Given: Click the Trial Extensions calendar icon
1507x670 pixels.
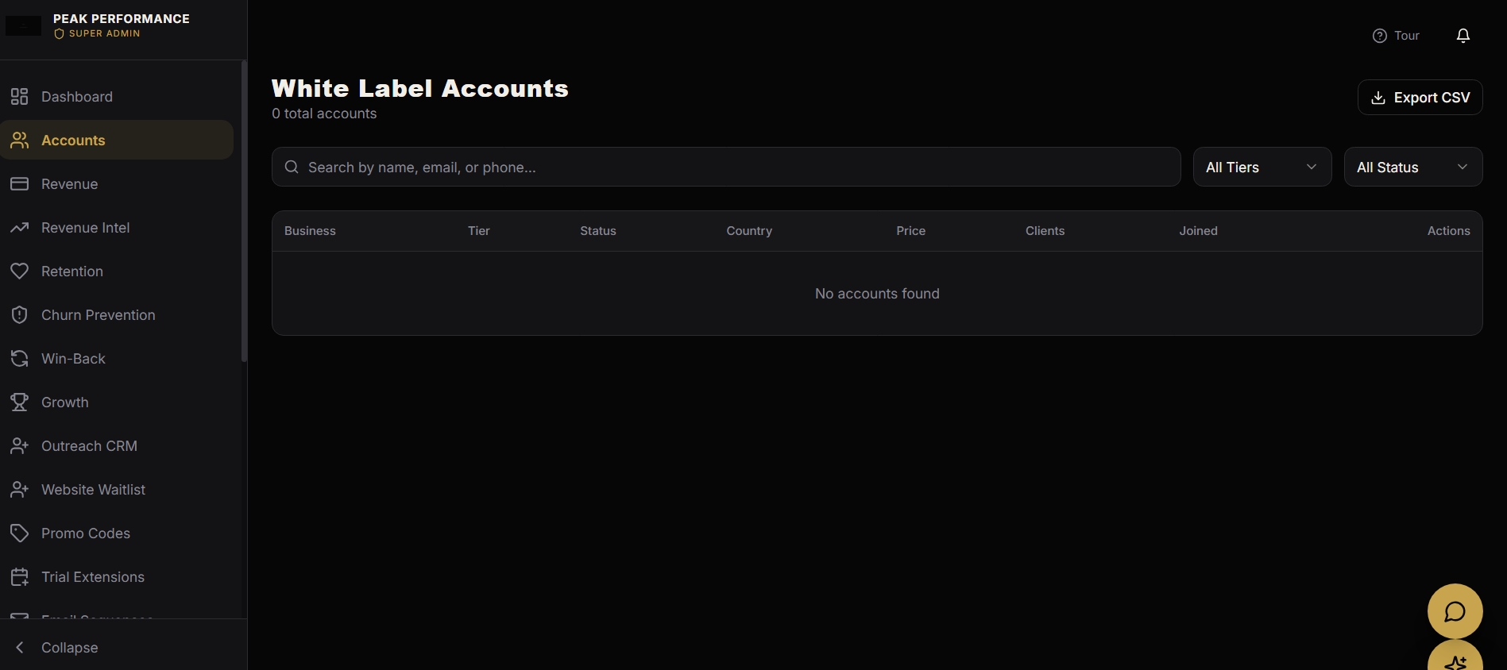Looking at the screenshot, I should (20, 577).
